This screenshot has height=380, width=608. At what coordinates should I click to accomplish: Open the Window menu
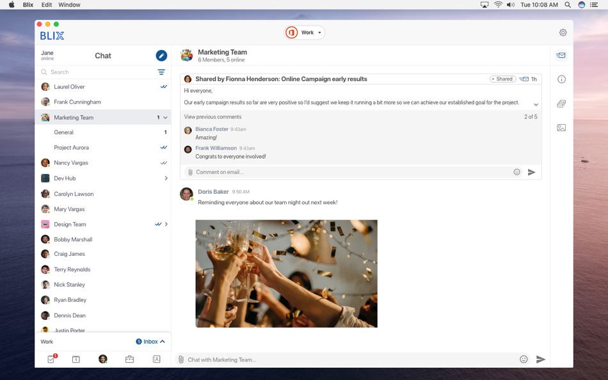click(69, 4)
